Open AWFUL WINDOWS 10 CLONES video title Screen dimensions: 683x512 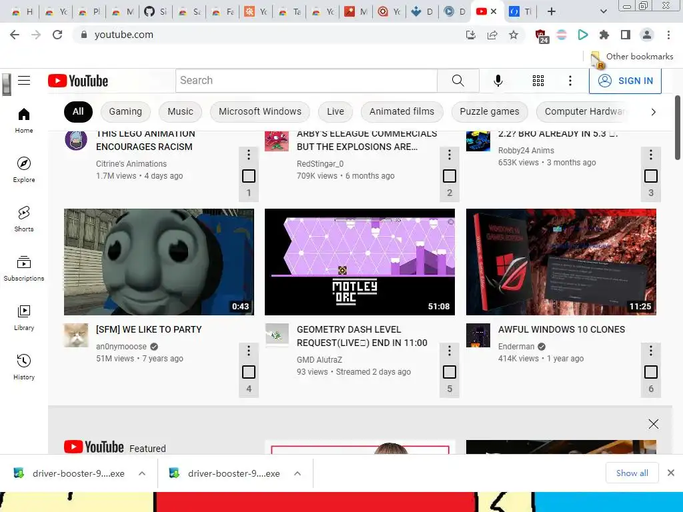pyautogui.click(x=562, y=329)
